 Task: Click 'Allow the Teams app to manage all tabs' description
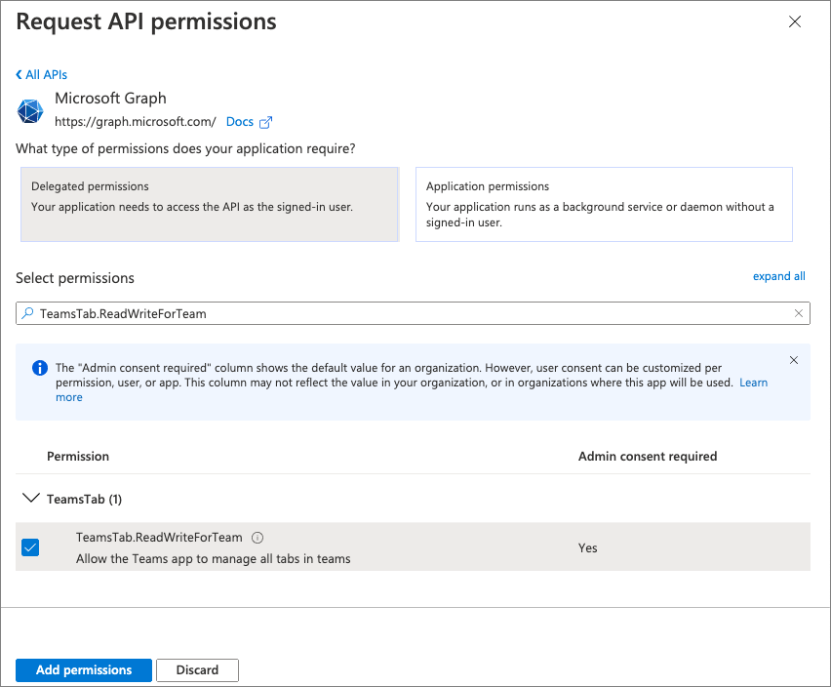pos(213,559)
